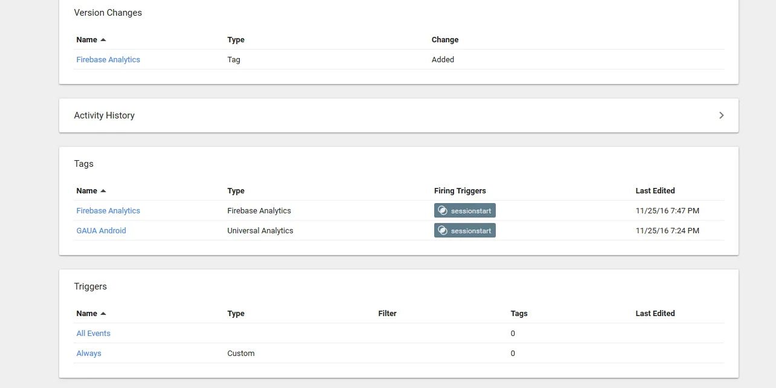Sort Tags table by Last Edited header

[655, 191]
